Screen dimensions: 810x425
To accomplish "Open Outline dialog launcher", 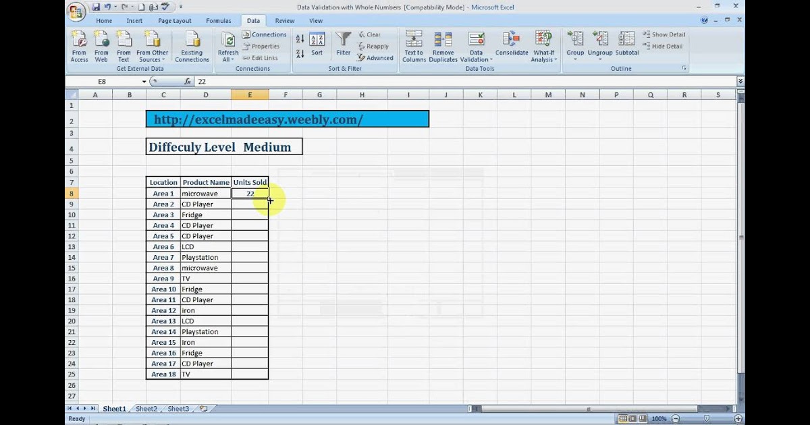I will point(684,68).
